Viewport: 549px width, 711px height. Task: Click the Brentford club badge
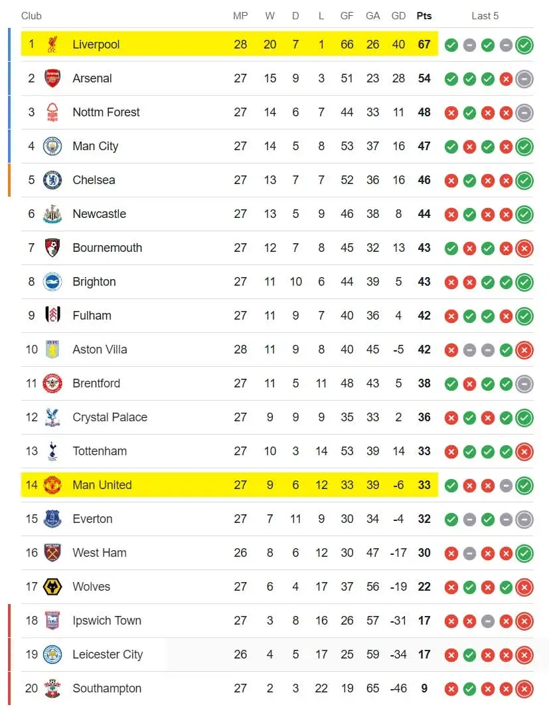[52, 383]
